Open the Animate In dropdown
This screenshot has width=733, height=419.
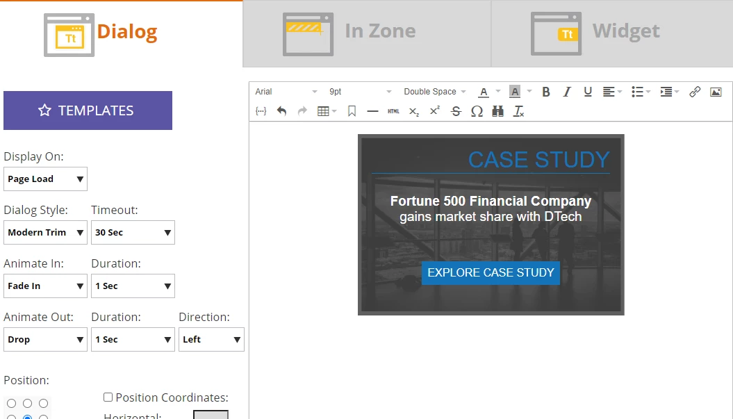pos(45,286)
